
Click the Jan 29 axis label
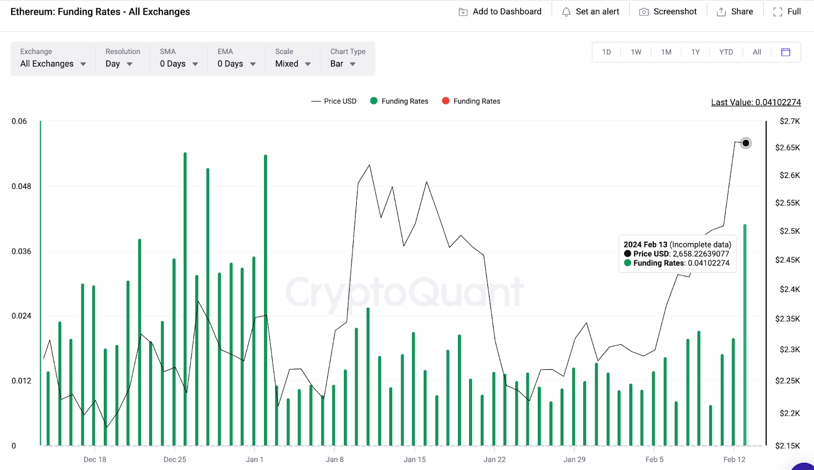(x=574, y=459)
